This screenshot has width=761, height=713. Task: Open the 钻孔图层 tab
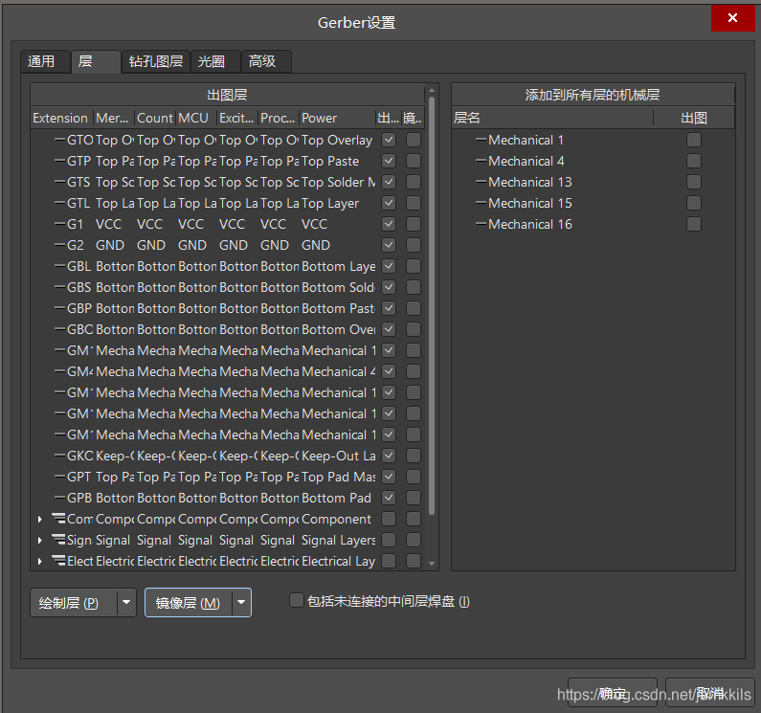point(155,61)
